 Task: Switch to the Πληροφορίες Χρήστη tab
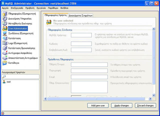(x=55, y=15)
